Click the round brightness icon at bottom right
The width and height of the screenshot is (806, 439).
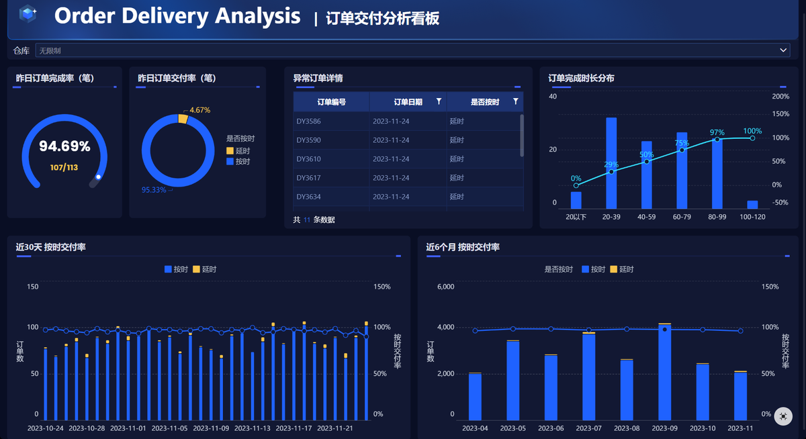coord(782,416)
